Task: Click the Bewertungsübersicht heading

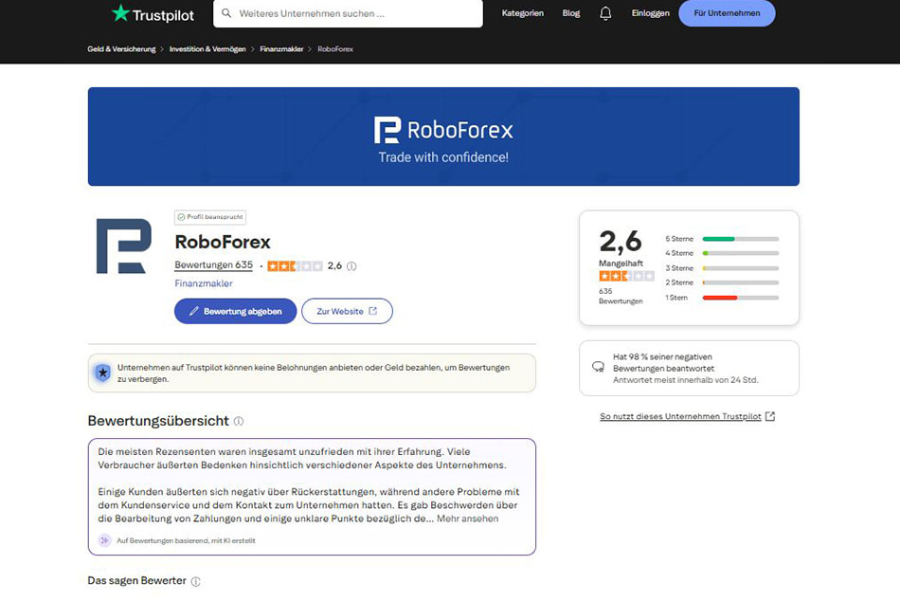Action: pyautogui.click(x=158, y=421)
